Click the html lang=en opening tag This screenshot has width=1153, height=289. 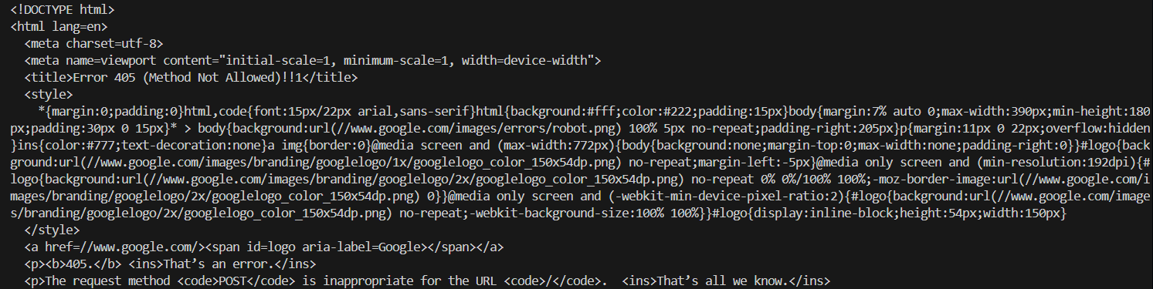[59, 27]
